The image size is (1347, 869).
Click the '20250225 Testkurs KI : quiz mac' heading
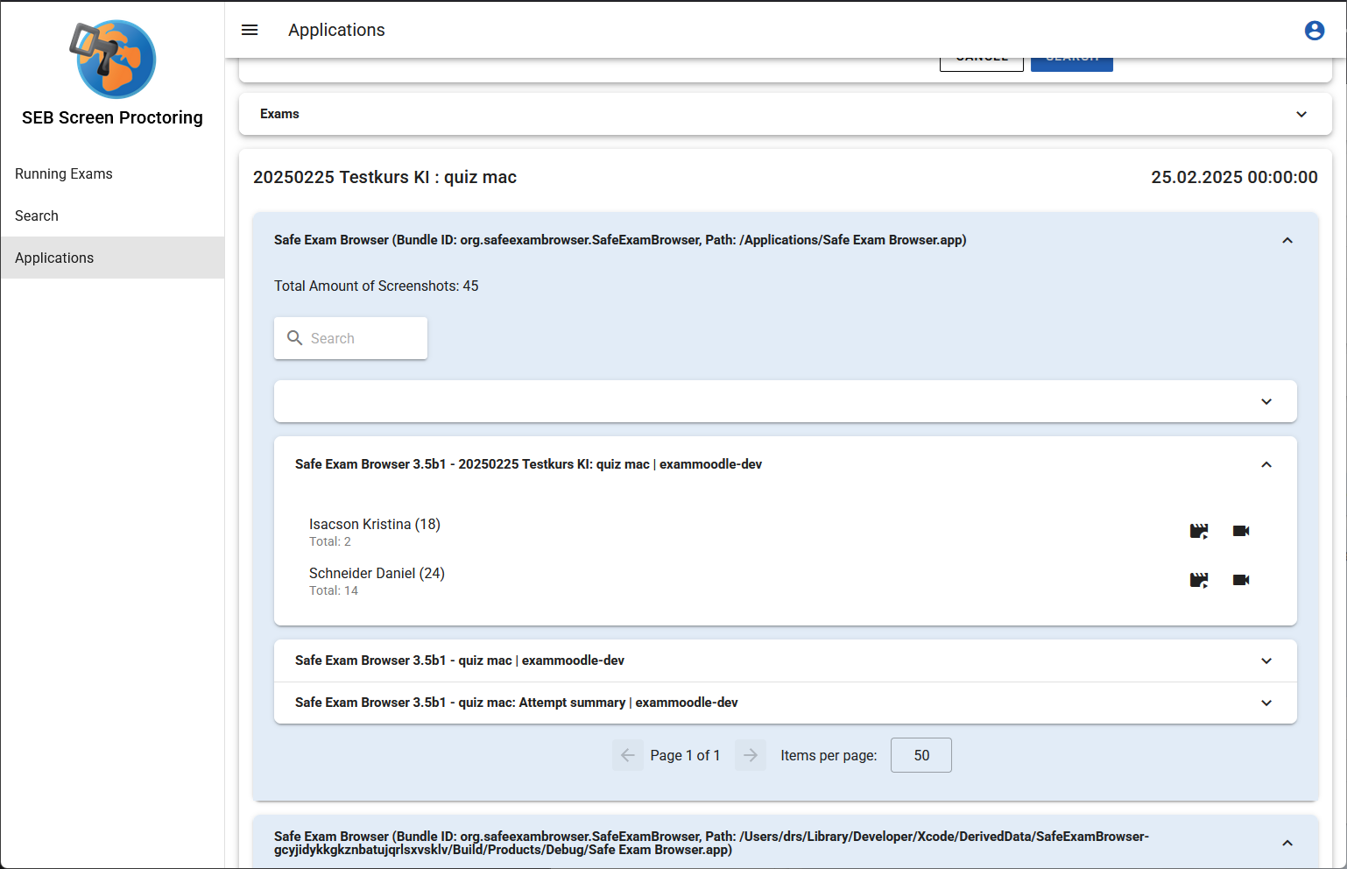point(384,177)
